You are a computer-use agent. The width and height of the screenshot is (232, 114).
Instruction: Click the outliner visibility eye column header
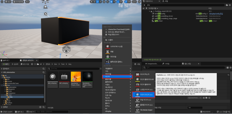point(144,8)
